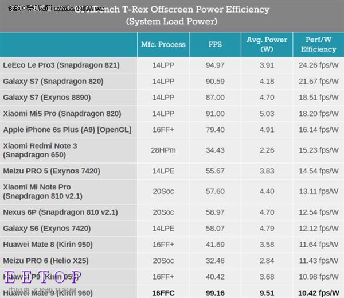Click the bold average power value 9.51
Viewport: 344px width, 298px height.
pos(267,293)
